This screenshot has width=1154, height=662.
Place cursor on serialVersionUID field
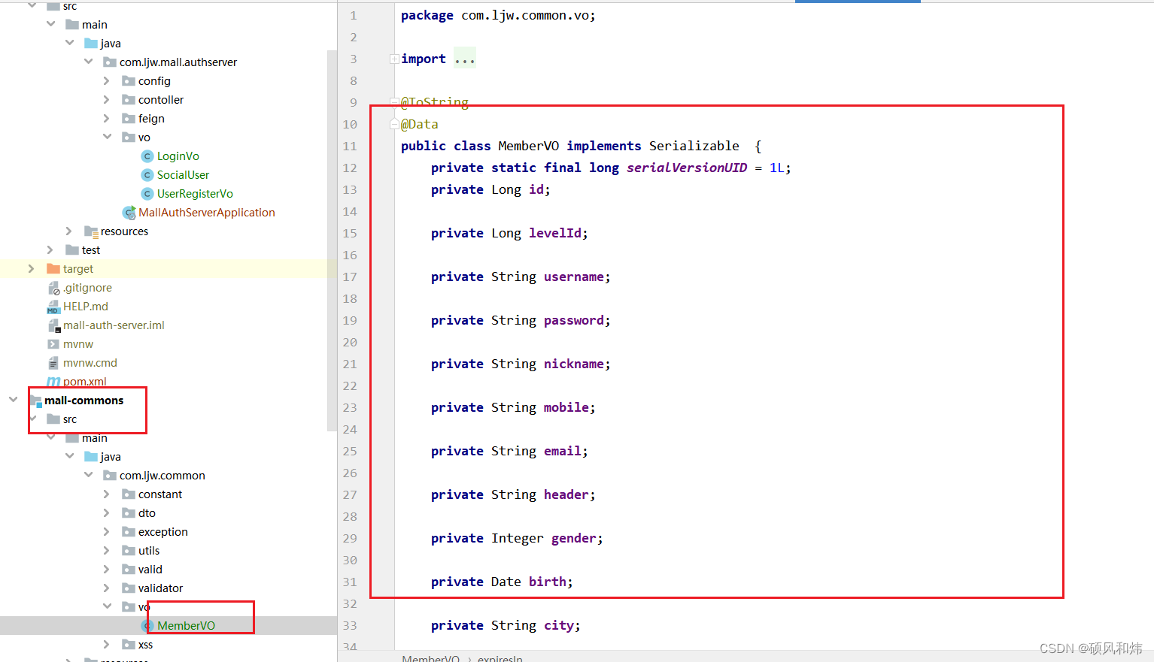[687, 168]
